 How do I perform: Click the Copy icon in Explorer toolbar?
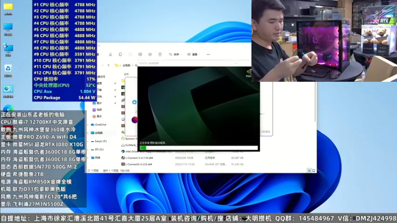pos(120,55)
